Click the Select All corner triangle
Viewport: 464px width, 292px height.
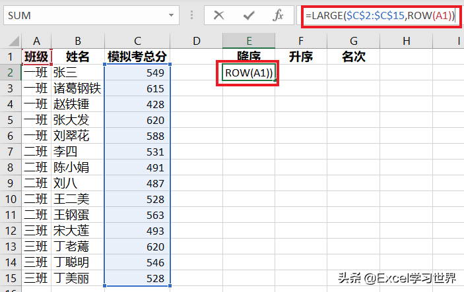[x=14, y=41]
